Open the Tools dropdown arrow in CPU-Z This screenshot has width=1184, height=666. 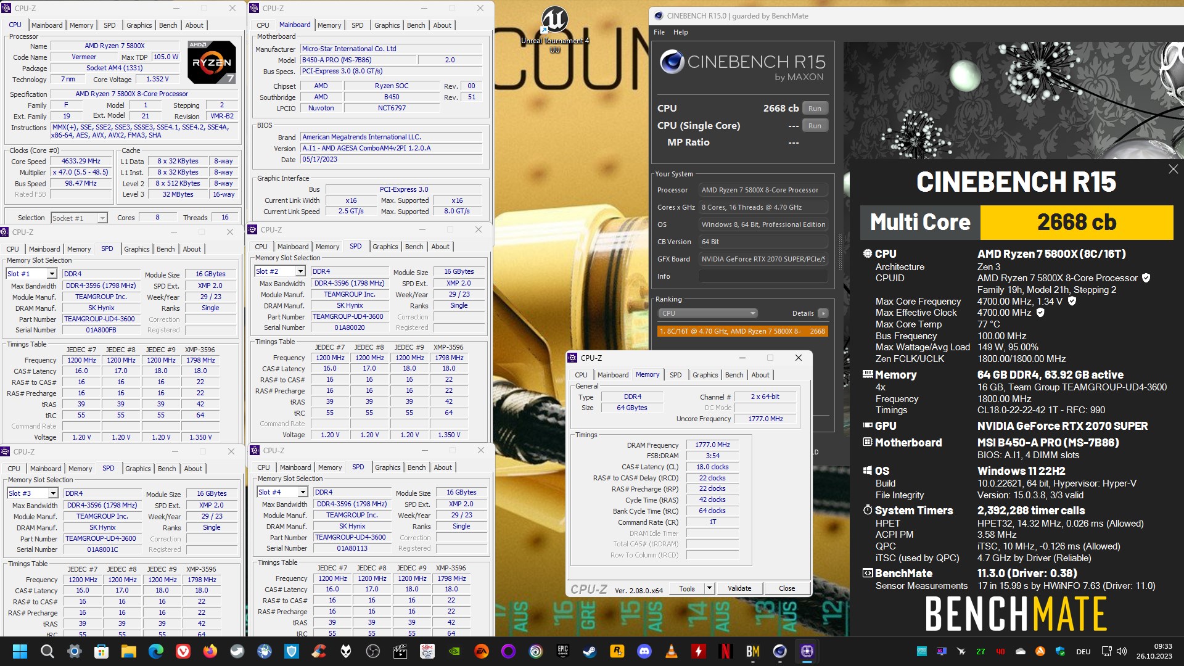[709, 588]
